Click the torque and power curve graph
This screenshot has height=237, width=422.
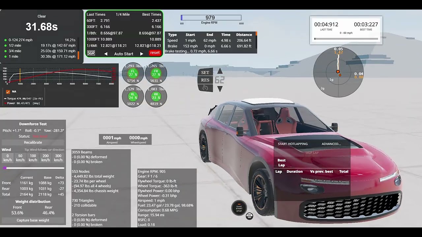click(x=59, y=76)
